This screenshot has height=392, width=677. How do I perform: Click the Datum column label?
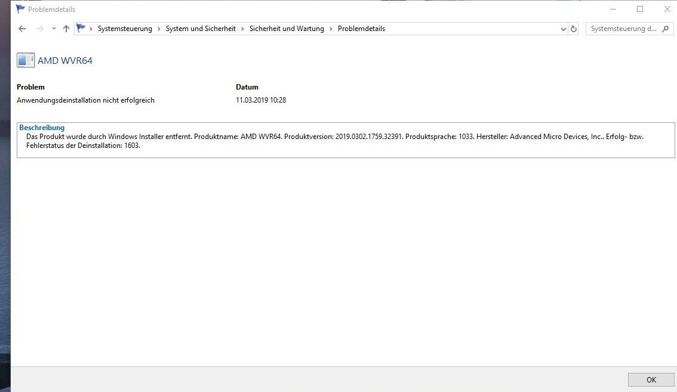coord(247,87)
